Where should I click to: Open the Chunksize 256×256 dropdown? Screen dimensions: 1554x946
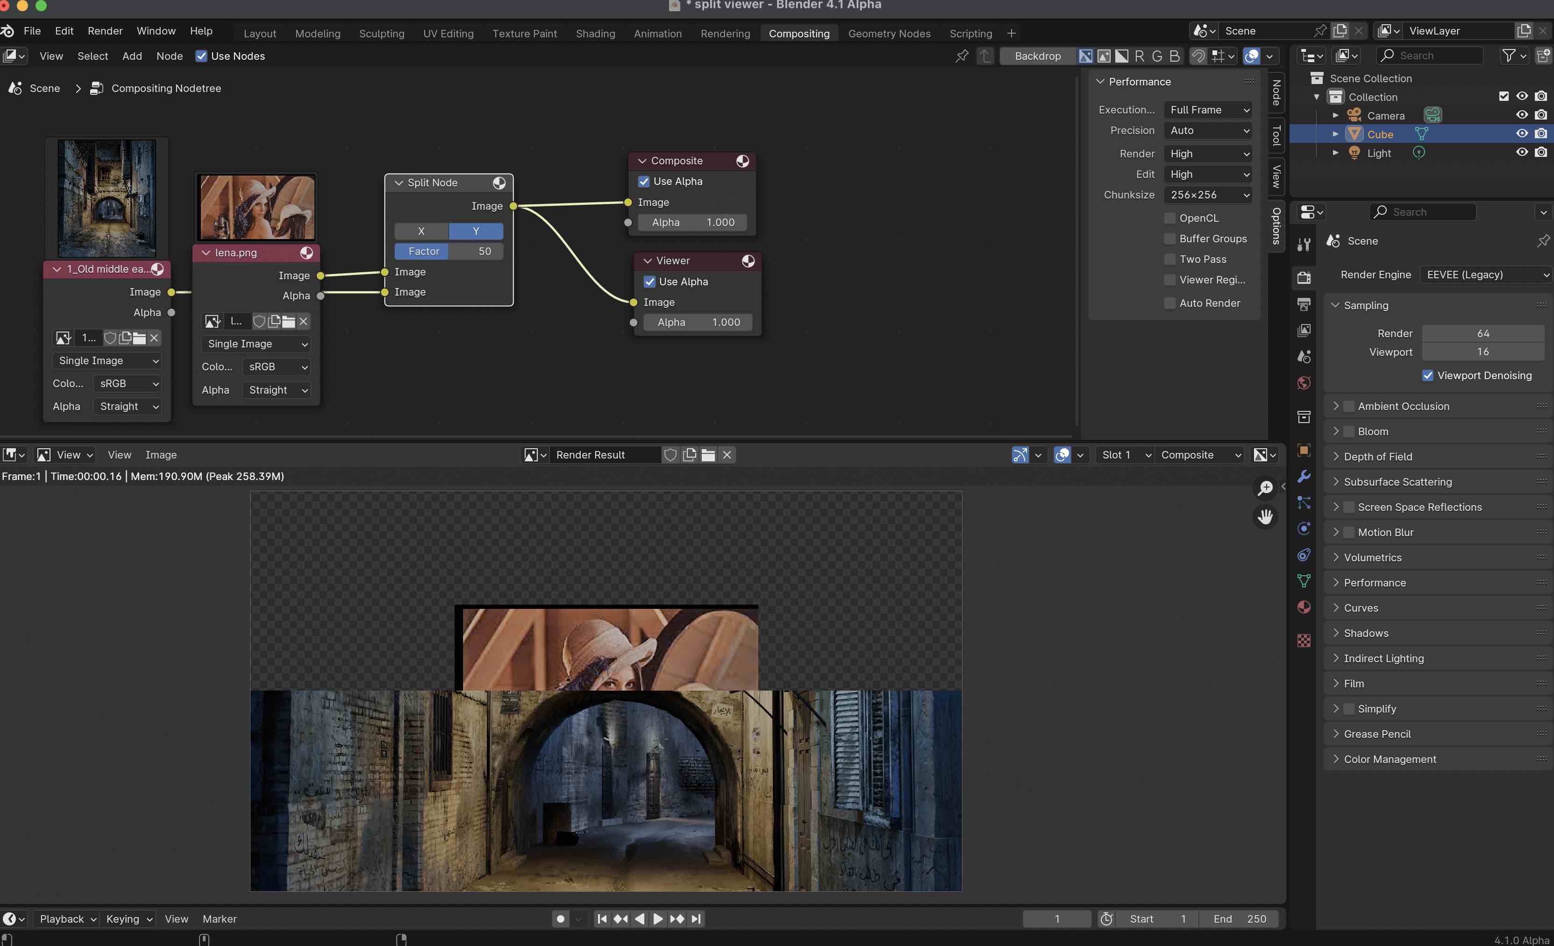1208,195
